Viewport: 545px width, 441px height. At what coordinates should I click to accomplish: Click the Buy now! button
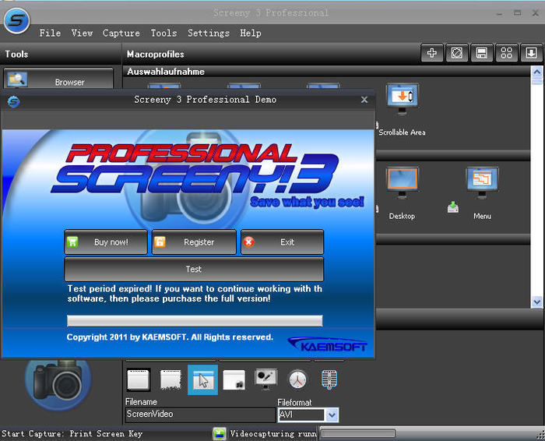[x=106, y=242]
